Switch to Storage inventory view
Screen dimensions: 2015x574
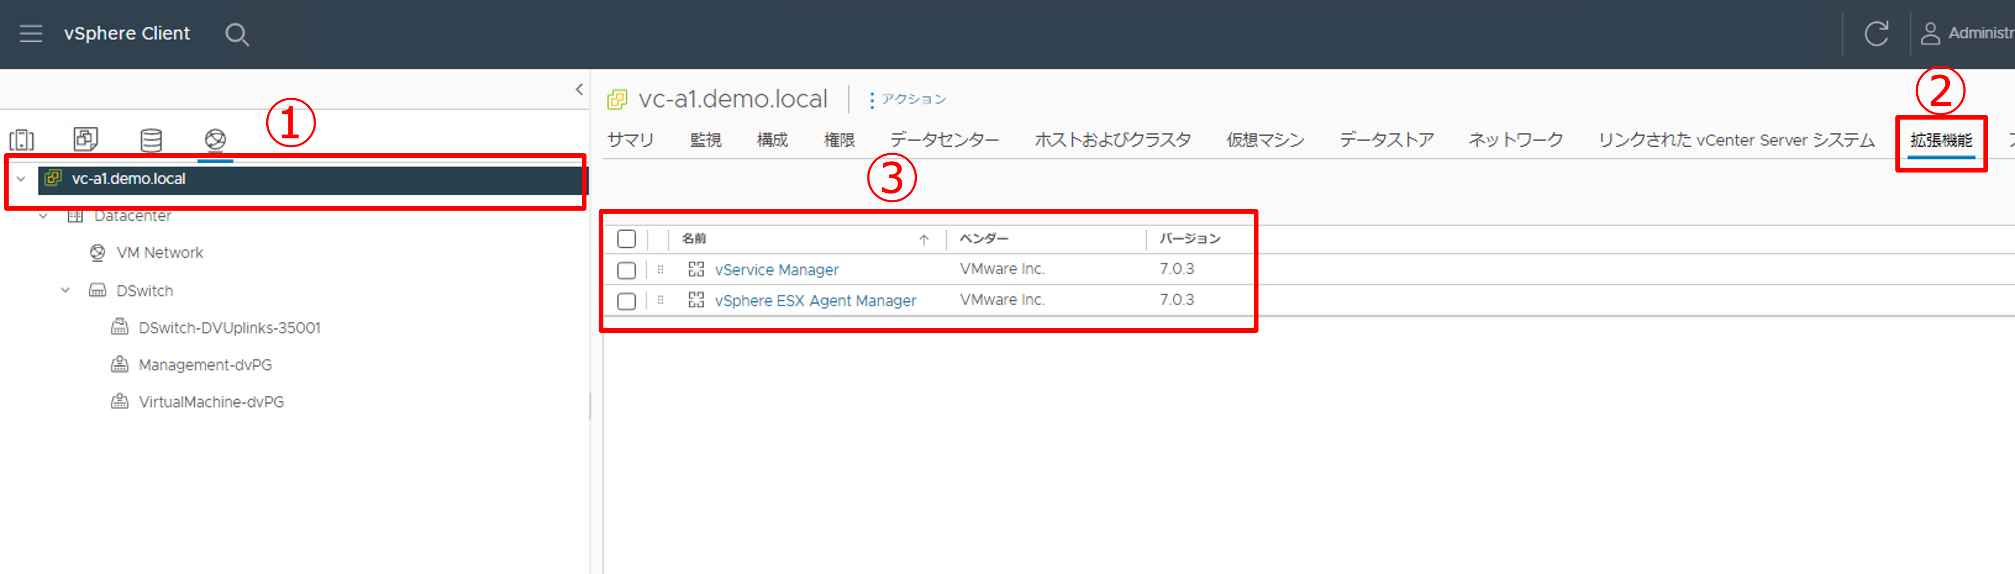coord(150,140)
